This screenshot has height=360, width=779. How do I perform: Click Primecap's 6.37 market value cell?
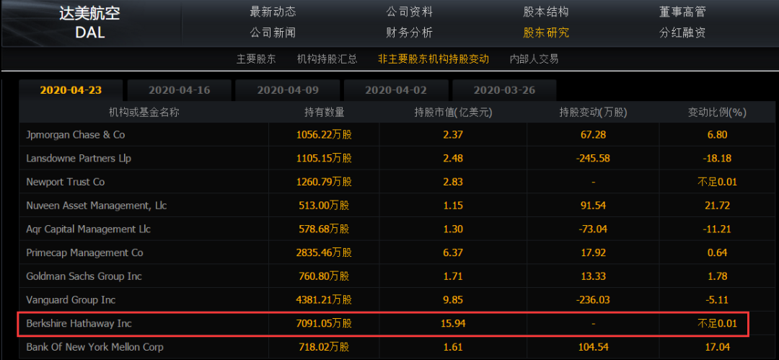click(453, 253)
